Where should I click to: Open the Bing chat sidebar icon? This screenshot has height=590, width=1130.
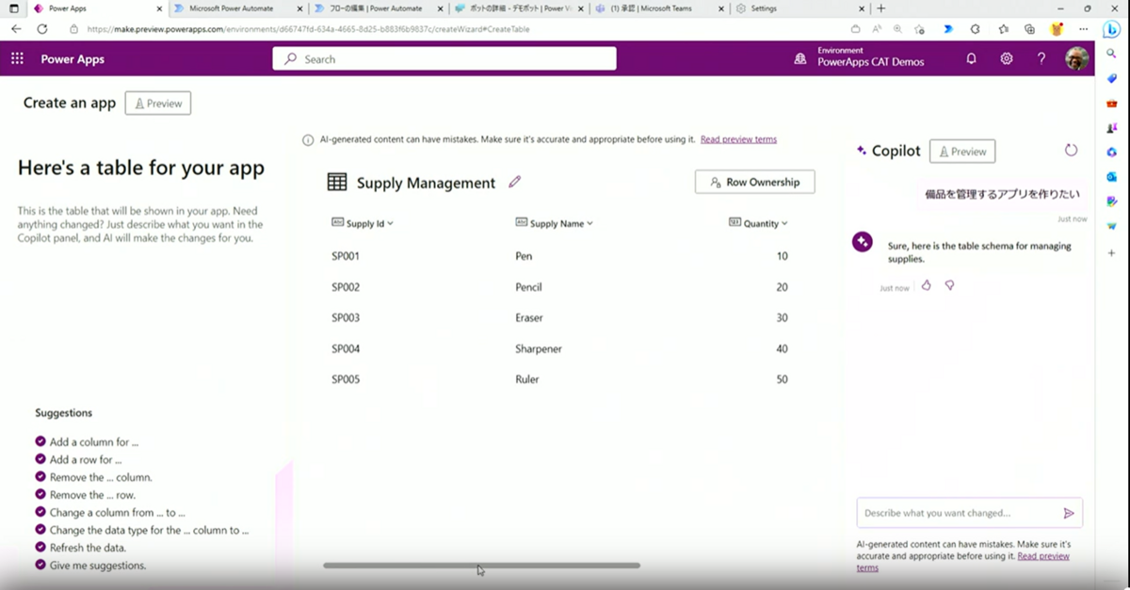click(x=1111, y=29)
